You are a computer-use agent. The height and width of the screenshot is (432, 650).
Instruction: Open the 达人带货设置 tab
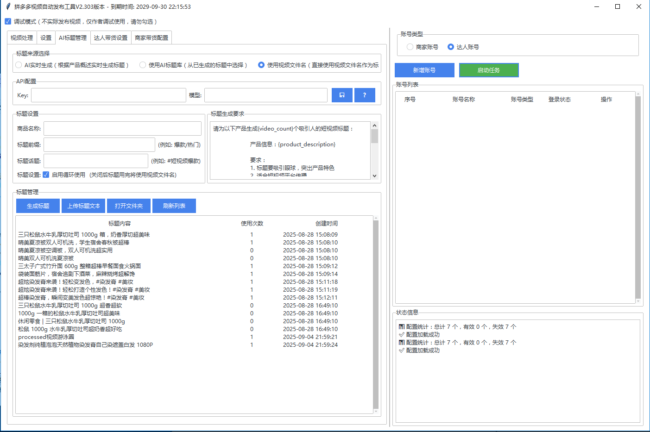pos(111,38)
